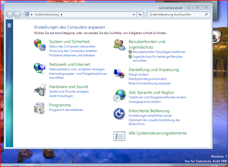This screenshot has height=167, width=228.
Task: Click Netzwerkstatus und -aufgaben anzeigen
Action: click(77, 69)
